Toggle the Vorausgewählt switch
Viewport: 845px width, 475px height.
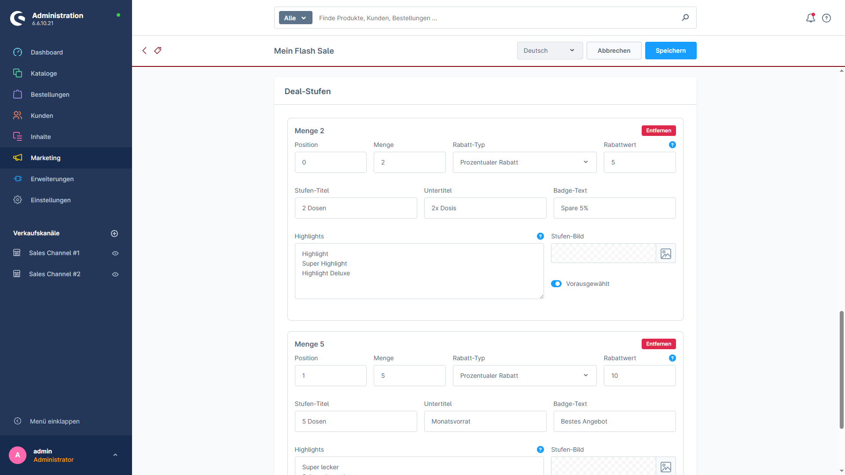click(556, 284)
